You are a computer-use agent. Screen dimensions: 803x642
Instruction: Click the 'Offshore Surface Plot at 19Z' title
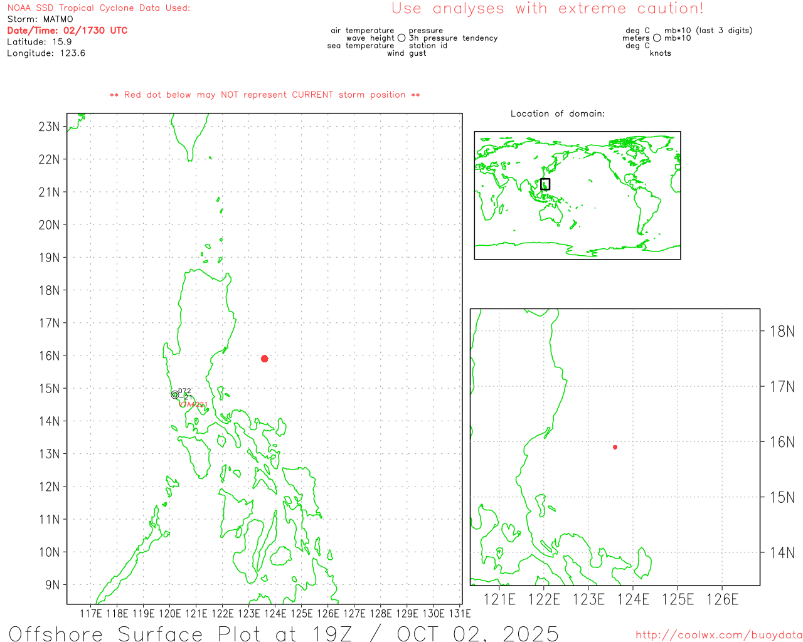(x=284, y=633)
